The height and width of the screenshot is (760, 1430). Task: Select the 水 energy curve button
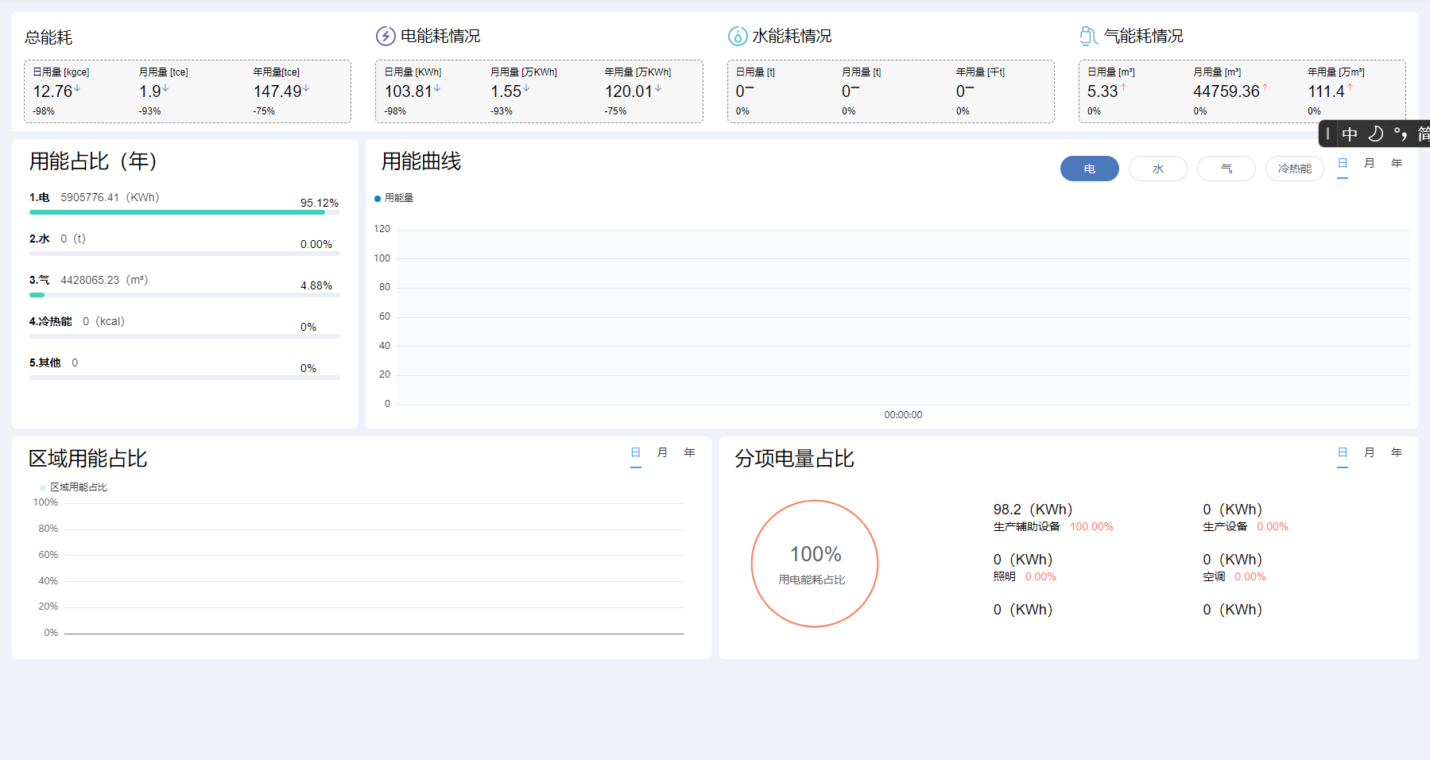click(1157, 169)
